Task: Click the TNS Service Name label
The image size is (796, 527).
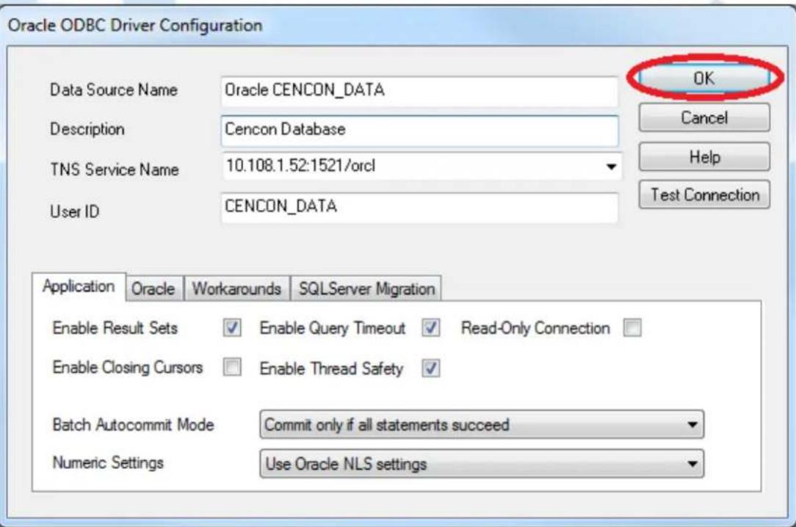Action: (x=115, y=170)
